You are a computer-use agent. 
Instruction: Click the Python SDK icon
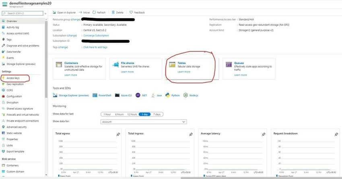coord(167,95)
